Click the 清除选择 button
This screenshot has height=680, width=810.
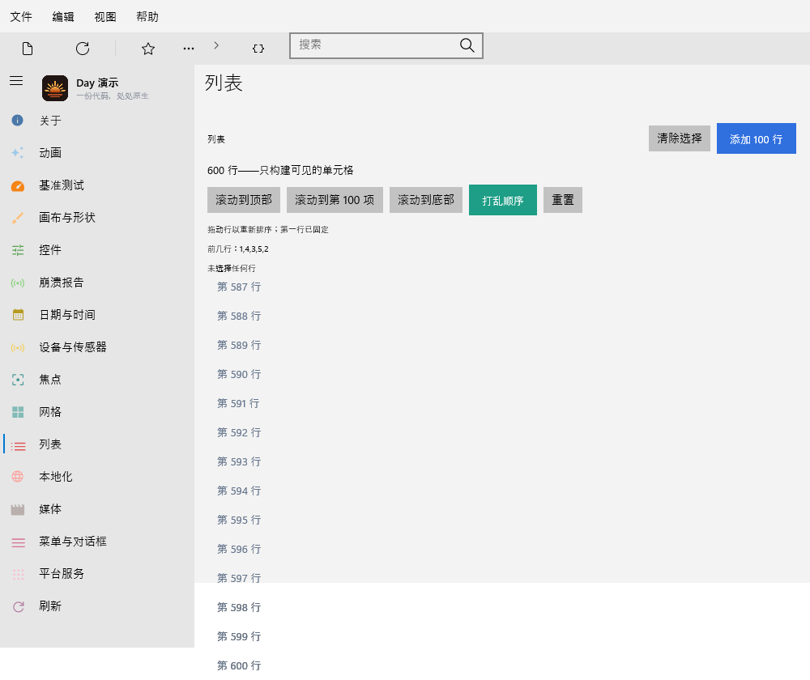[680, 138]
